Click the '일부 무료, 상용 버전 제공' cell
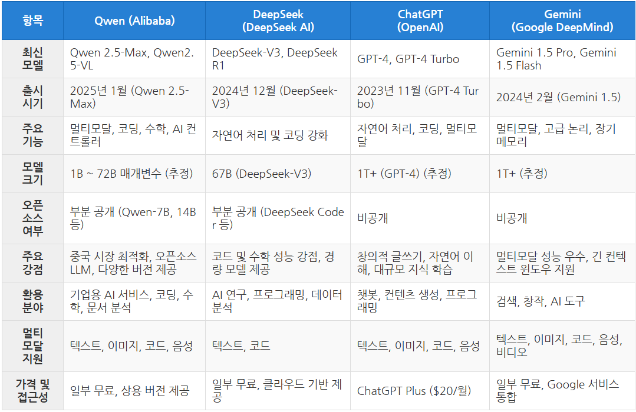The height and width of the screenshot is (412, 636). click(134, 391)
